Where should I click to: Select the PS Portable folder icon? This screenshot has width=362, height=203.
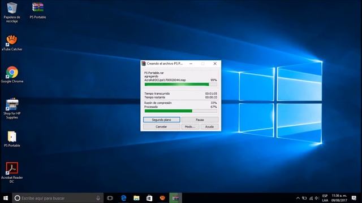[12, 139]
